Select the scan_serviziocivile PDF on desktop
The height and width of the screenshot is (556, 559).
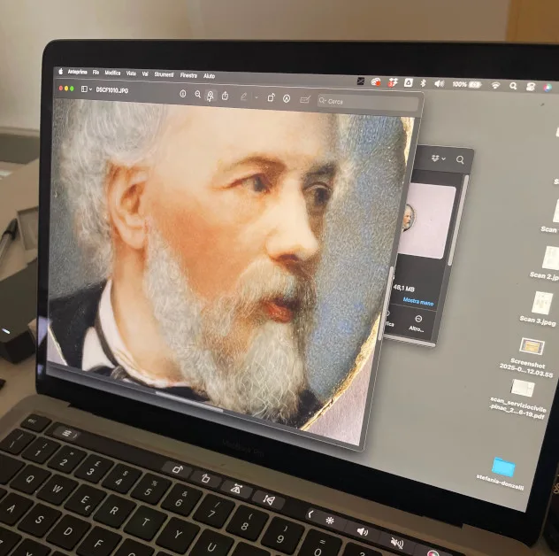(518, 398)
